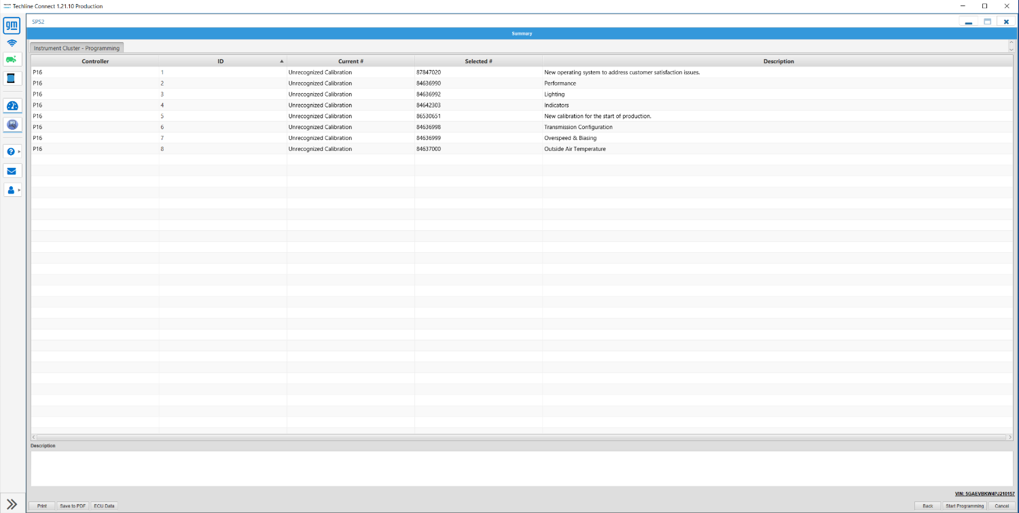The image size is (1019, 513).
Task: Expand the help question mark menu
Action: pyautogui.click(x=12, y=152)
